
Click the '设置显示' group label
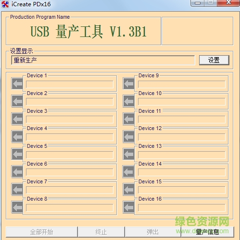pos(22,51)
